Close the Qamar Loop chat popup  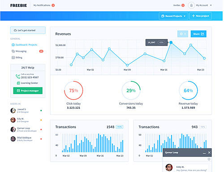(209, 153)
